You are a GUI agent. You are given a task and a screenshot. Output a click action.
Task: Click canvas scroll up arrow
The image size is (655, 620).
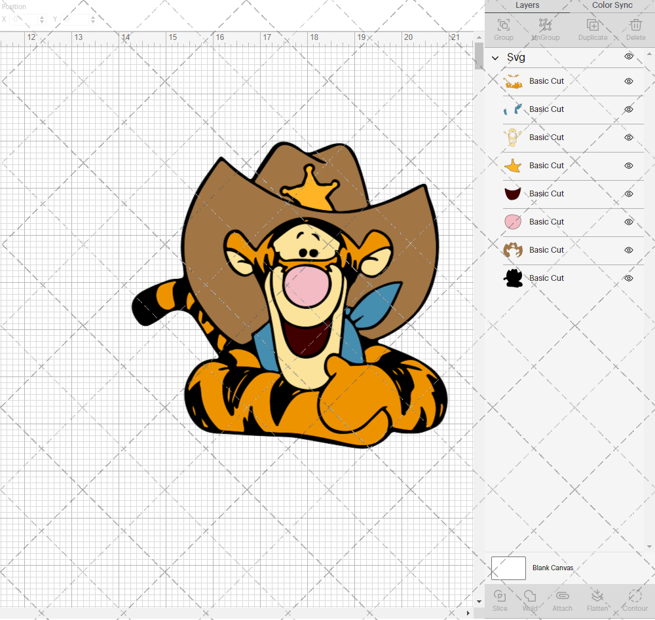point(479,37)
